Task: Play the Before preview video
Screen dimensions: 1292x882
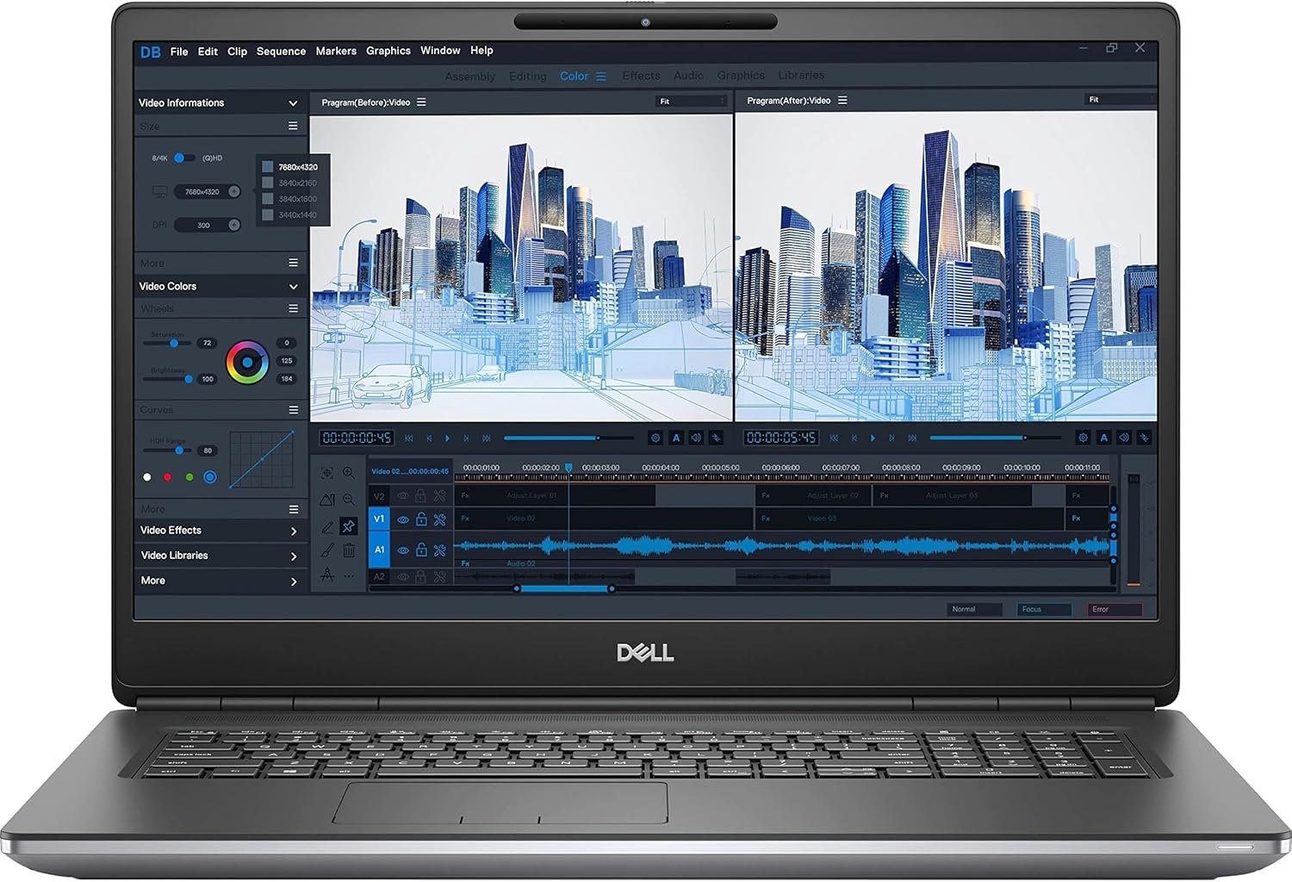Action: [447, 438]
